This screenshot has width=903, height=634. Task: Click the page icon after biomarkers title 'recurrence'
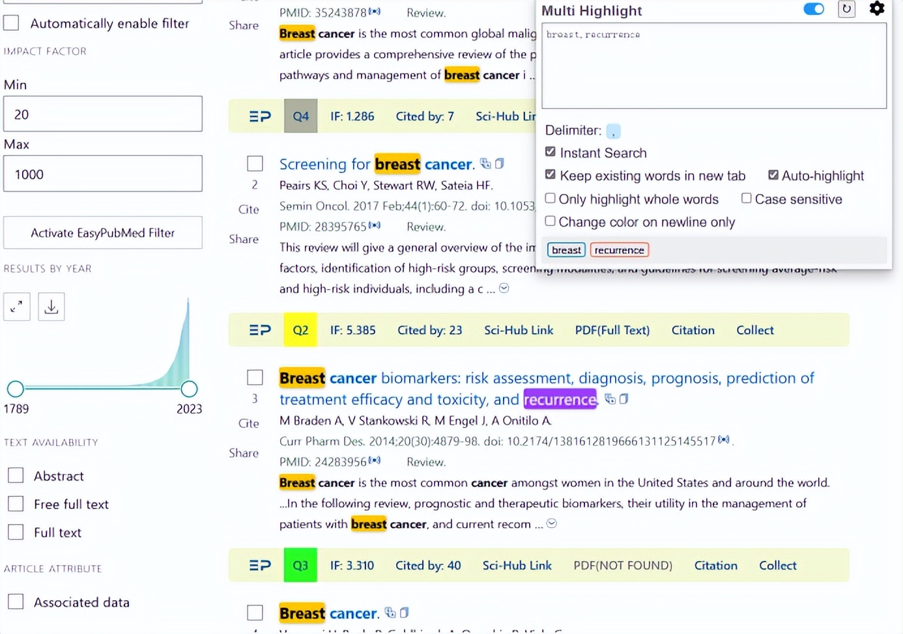(623, 399)
